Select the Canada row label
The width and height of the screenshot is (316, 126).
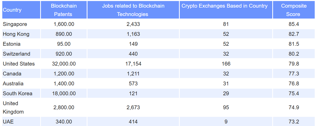pyautogui.click(x=12, y=74)
